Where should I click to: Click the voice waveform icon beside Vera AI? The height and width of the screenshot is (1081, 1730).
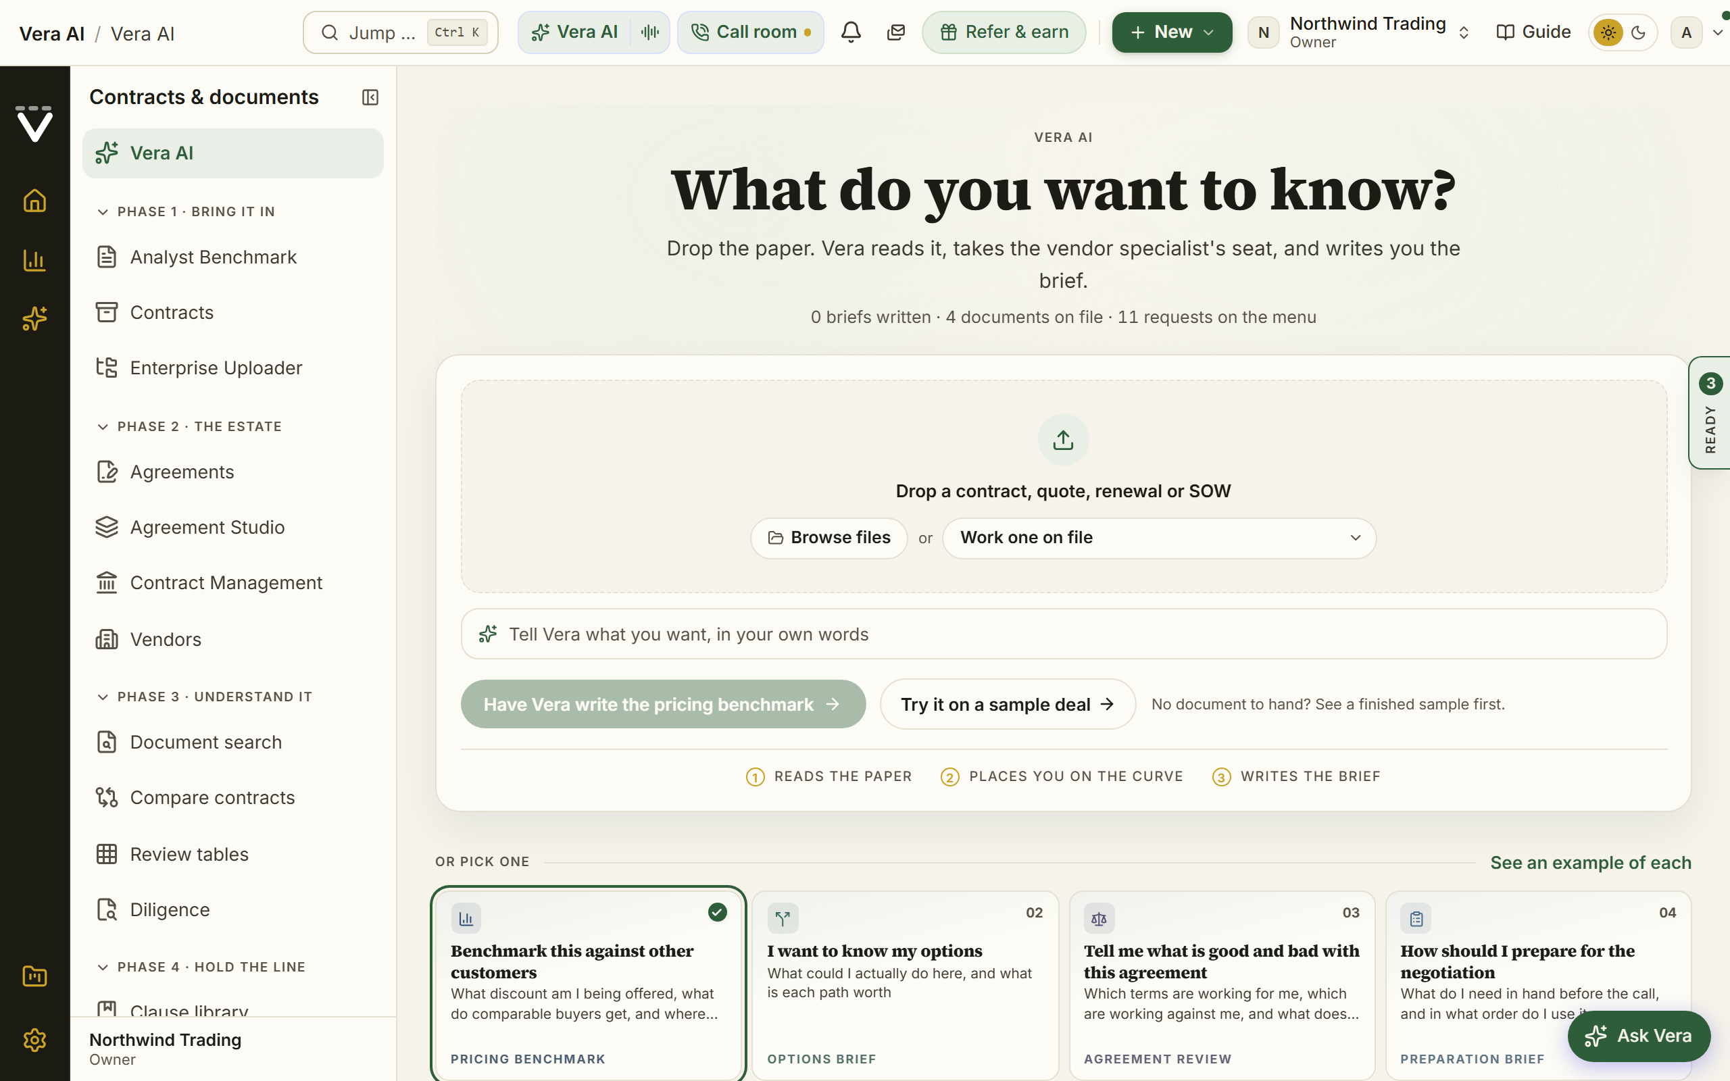649,32
